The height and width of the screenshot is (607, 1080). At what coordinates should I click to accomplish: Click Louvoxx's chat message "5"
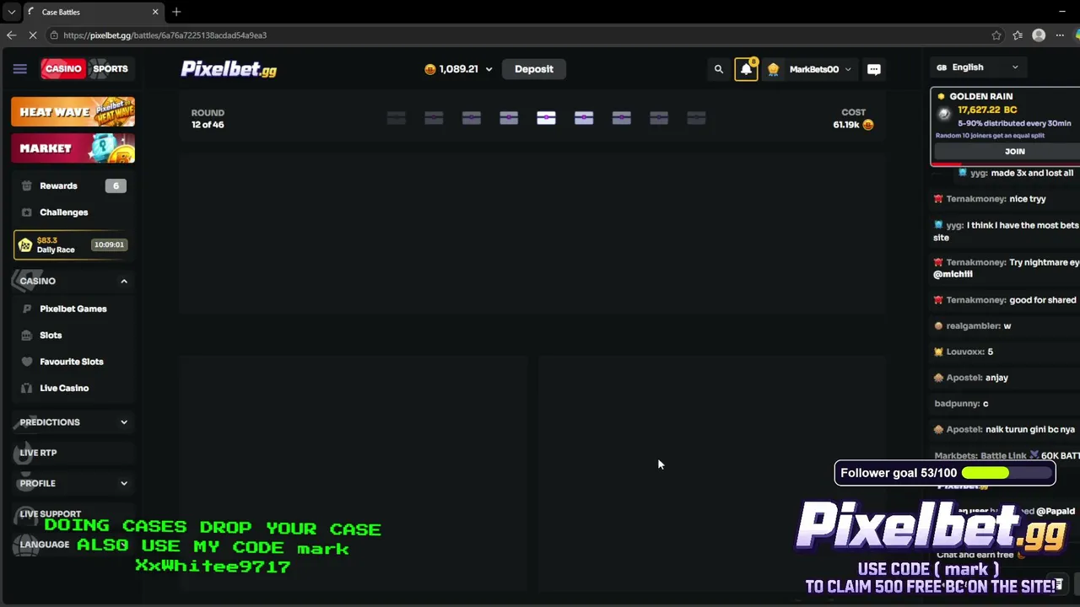963,352
